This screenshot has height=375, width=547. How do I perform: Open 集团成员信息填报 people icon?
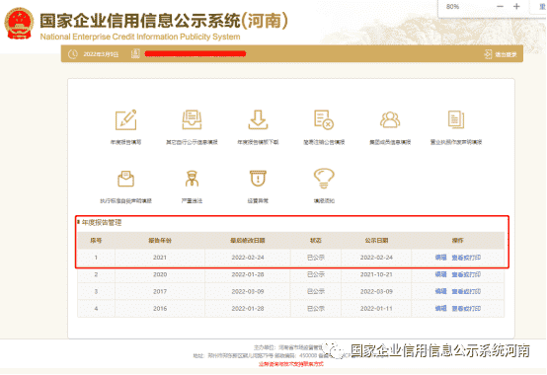coord(390,119)
